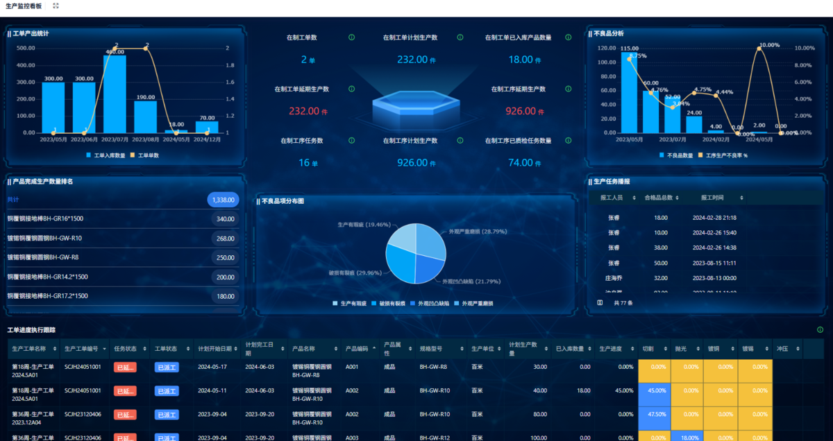Click the info icon next to 在制工序计划生产数
Image resolution: width=833 pixels, height=441 pixels.
click(x=460, y=140)
